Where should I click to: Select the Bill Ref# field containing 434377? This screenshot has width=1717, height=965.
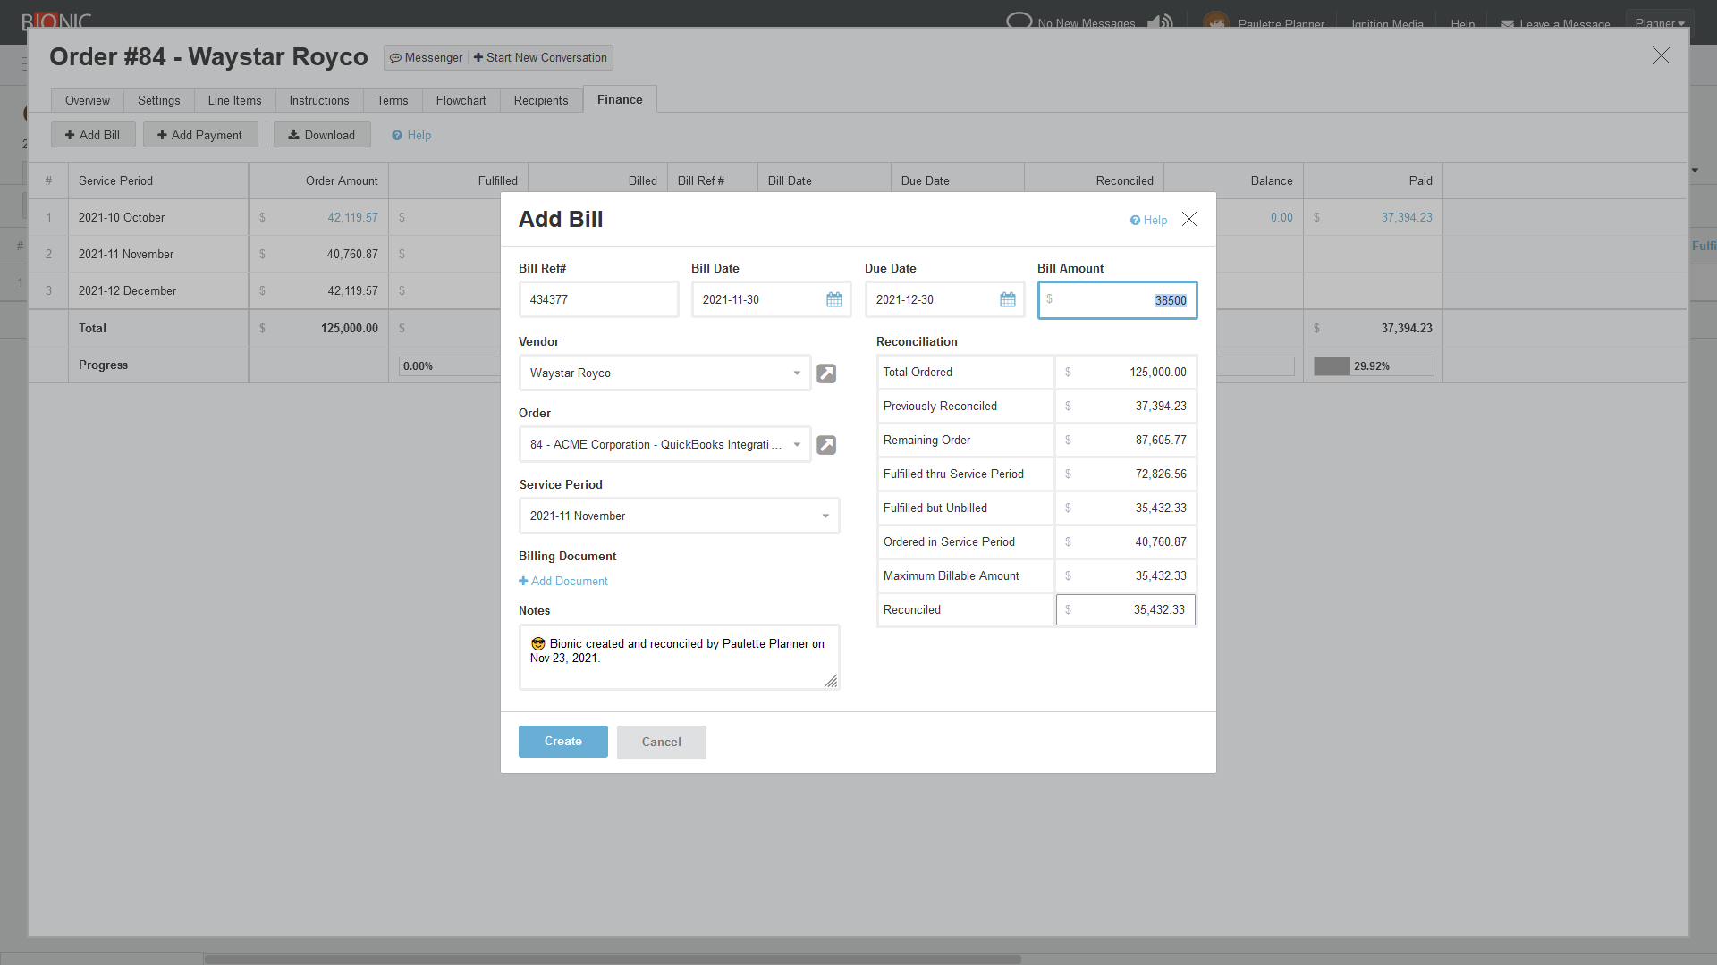tap(598, 299)
